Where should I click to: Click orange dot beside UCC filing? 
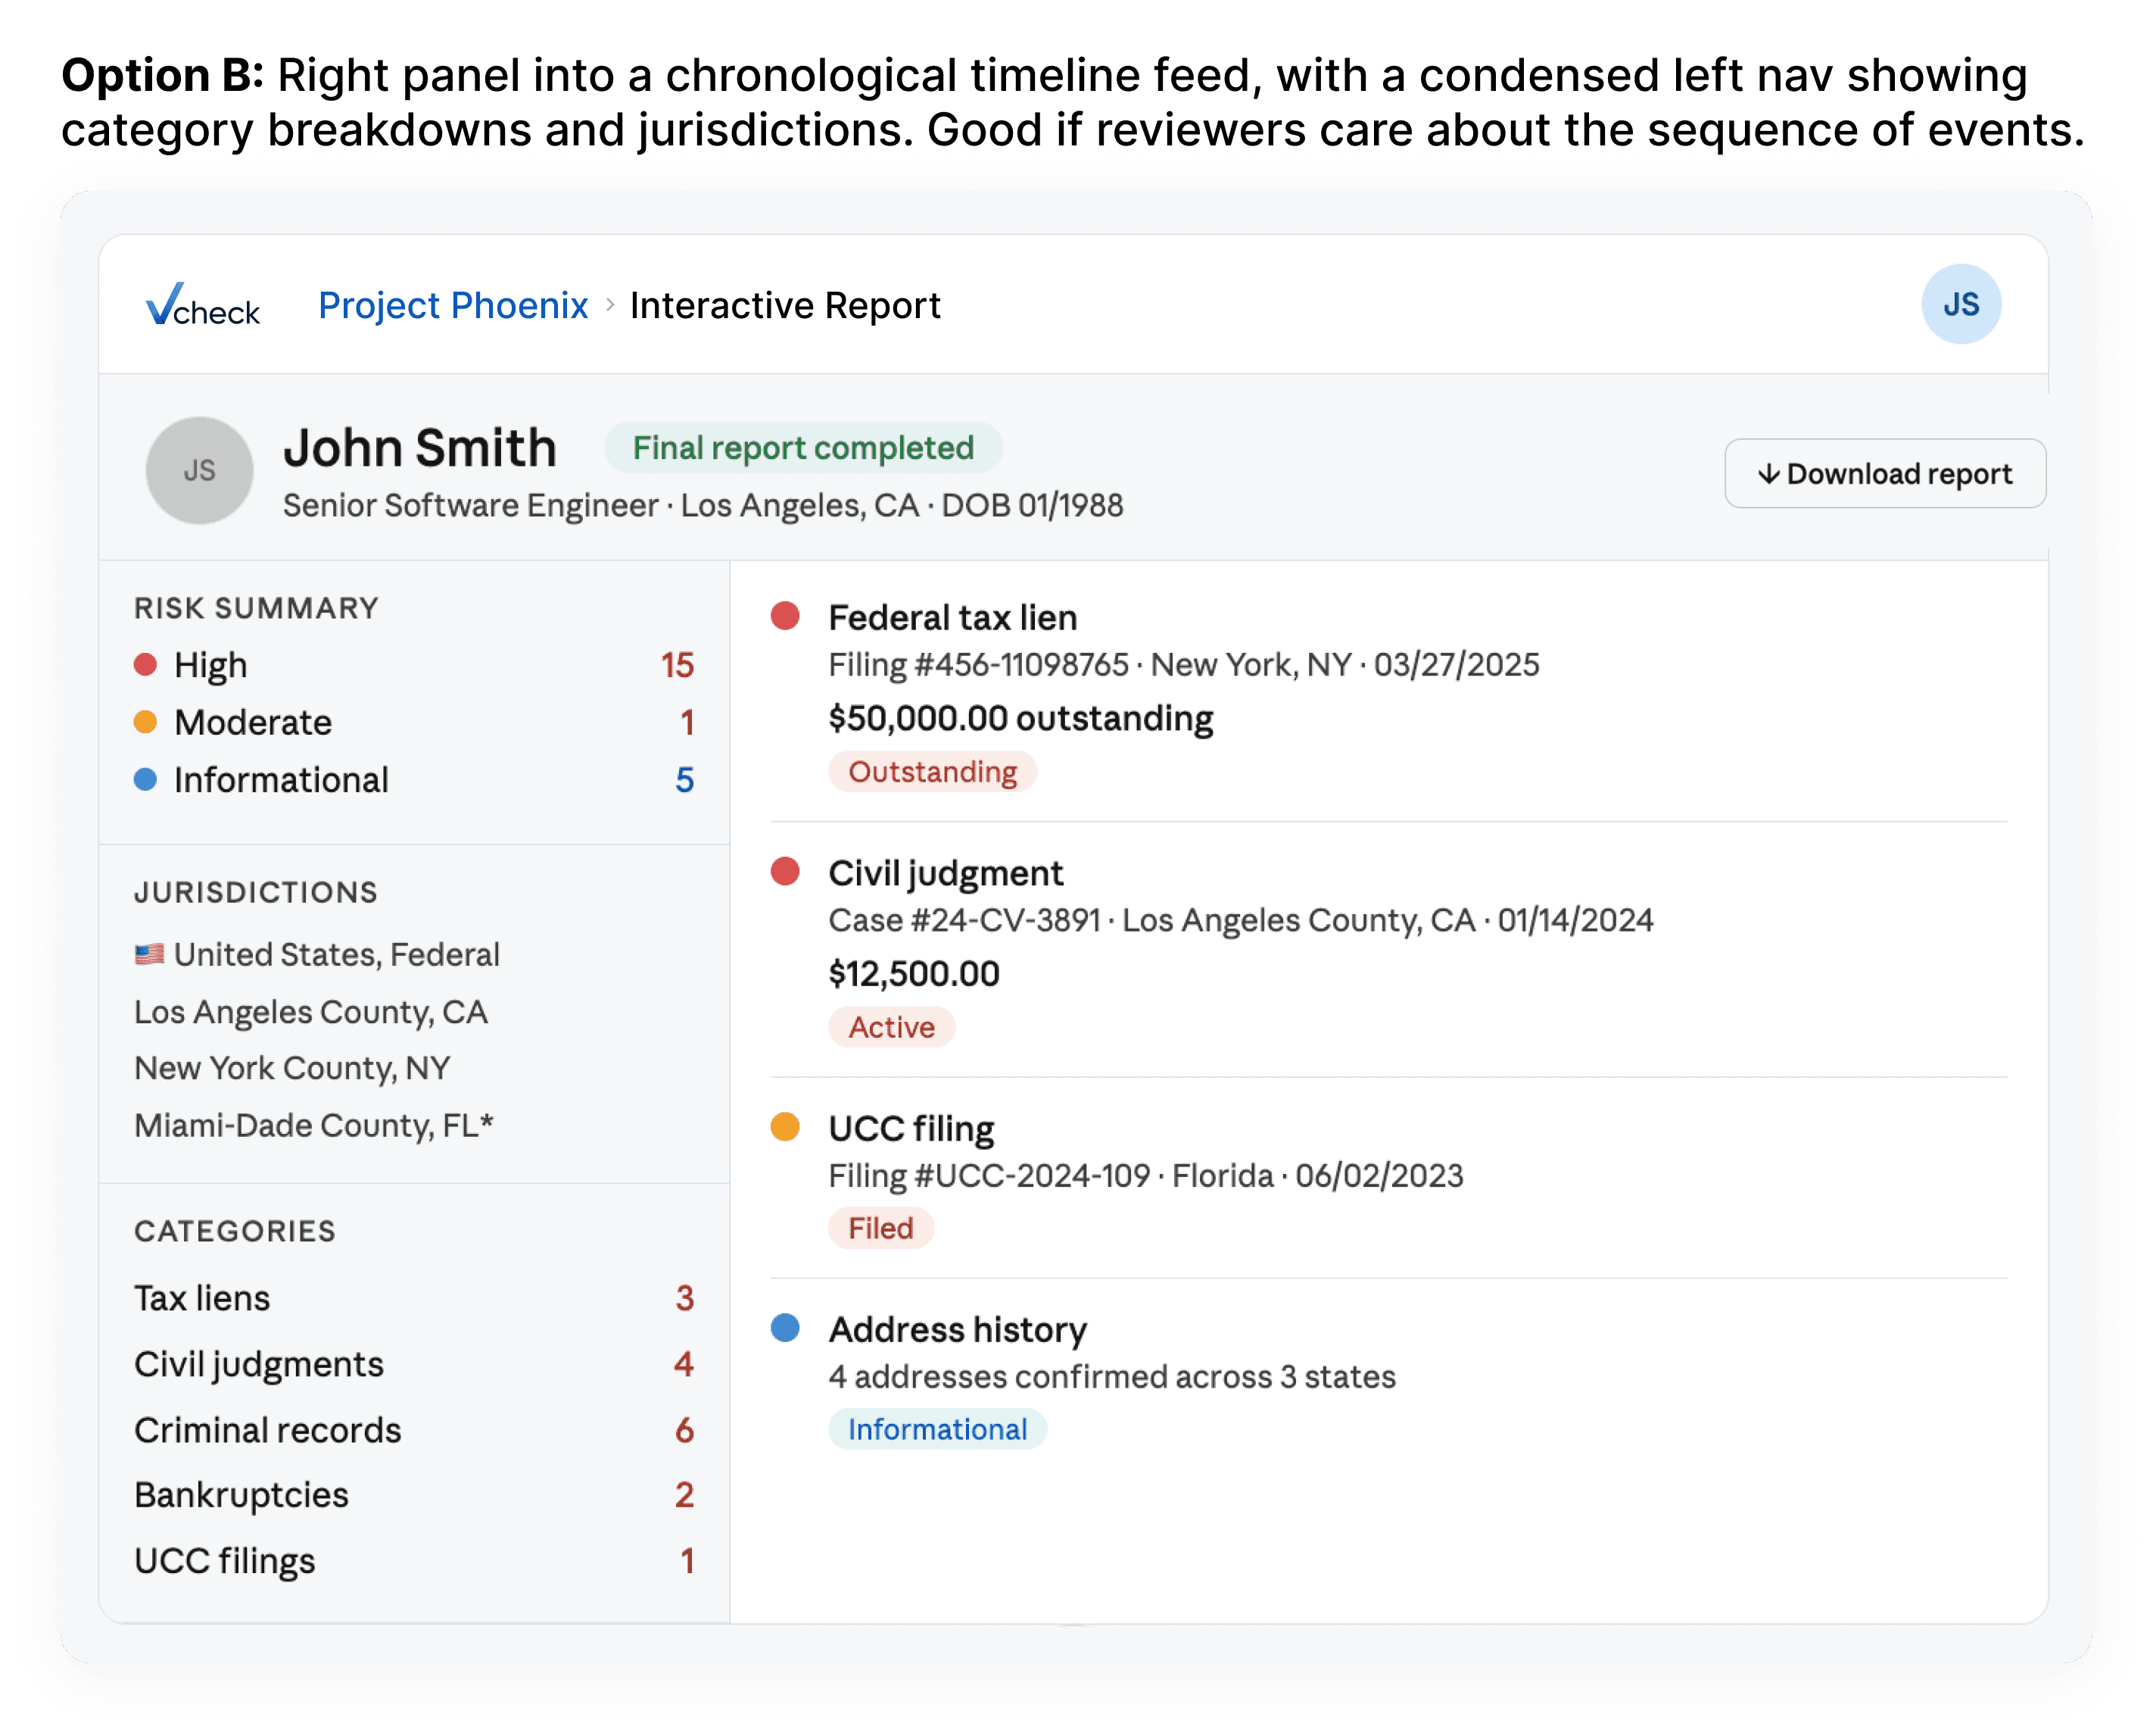[784, 1127]
